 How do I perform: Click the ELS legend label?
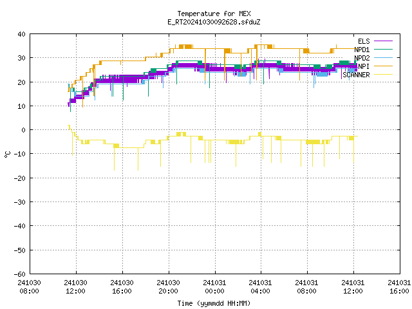pos(364,41)
